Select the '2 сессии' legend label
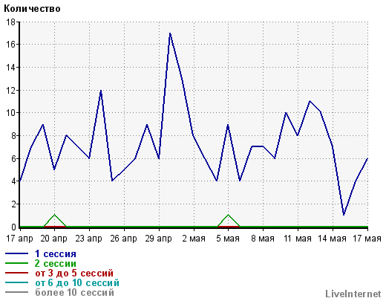Screen dimensions: 386x301 point(56,263)
